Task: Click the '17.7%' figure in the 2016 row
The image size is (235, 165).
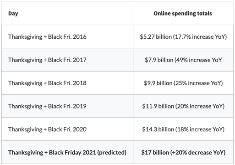Action: click(x=182, y=37)
